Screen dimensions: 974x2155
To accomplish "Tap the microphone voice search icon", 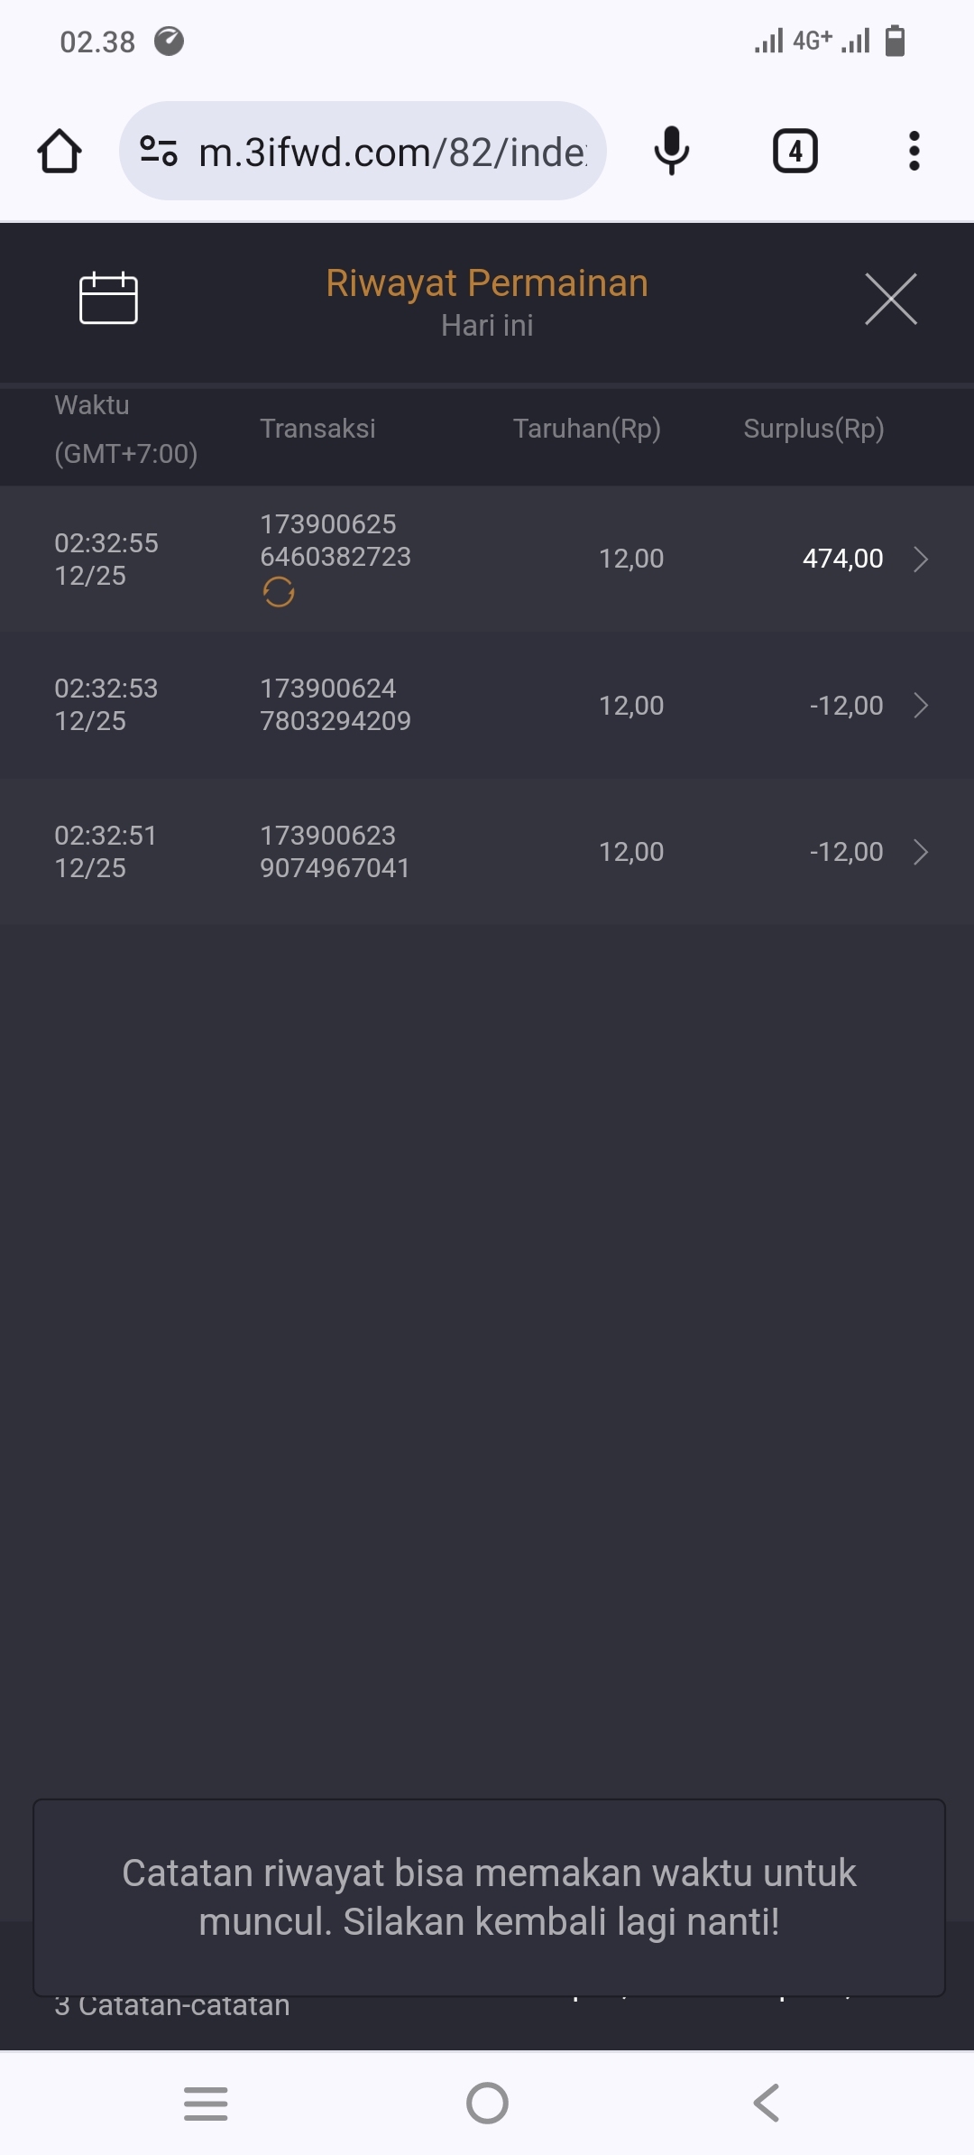I will coord(671,151).
